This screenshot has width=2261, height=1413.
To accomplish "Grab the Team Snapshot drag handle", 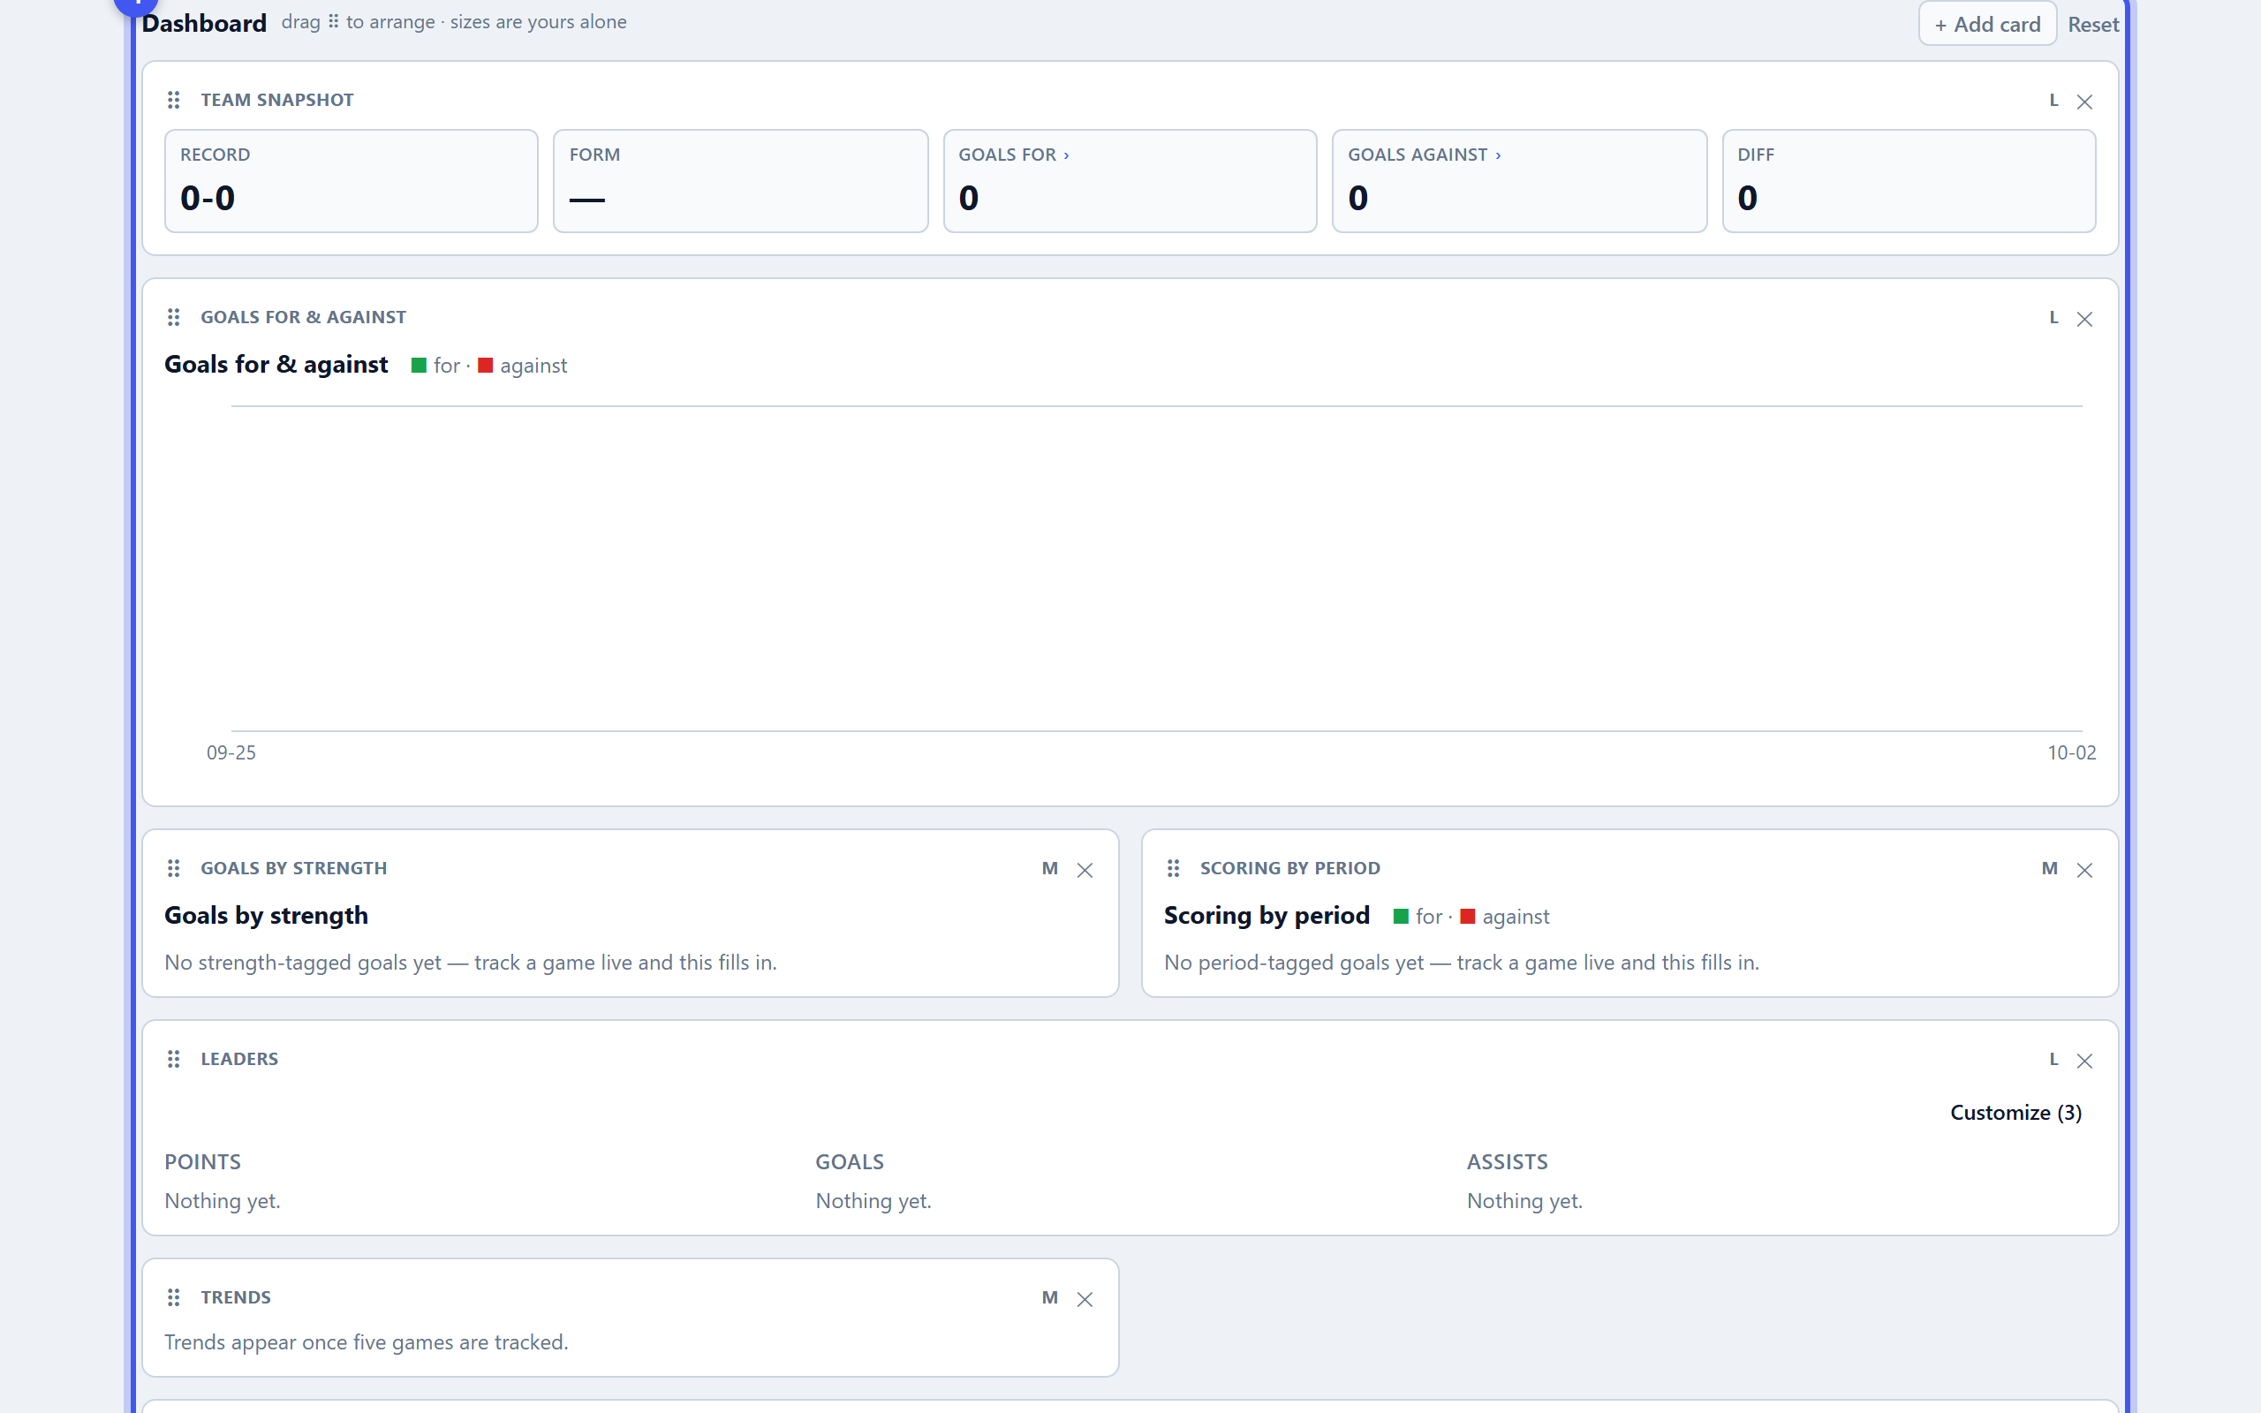I will click(174, 100).
